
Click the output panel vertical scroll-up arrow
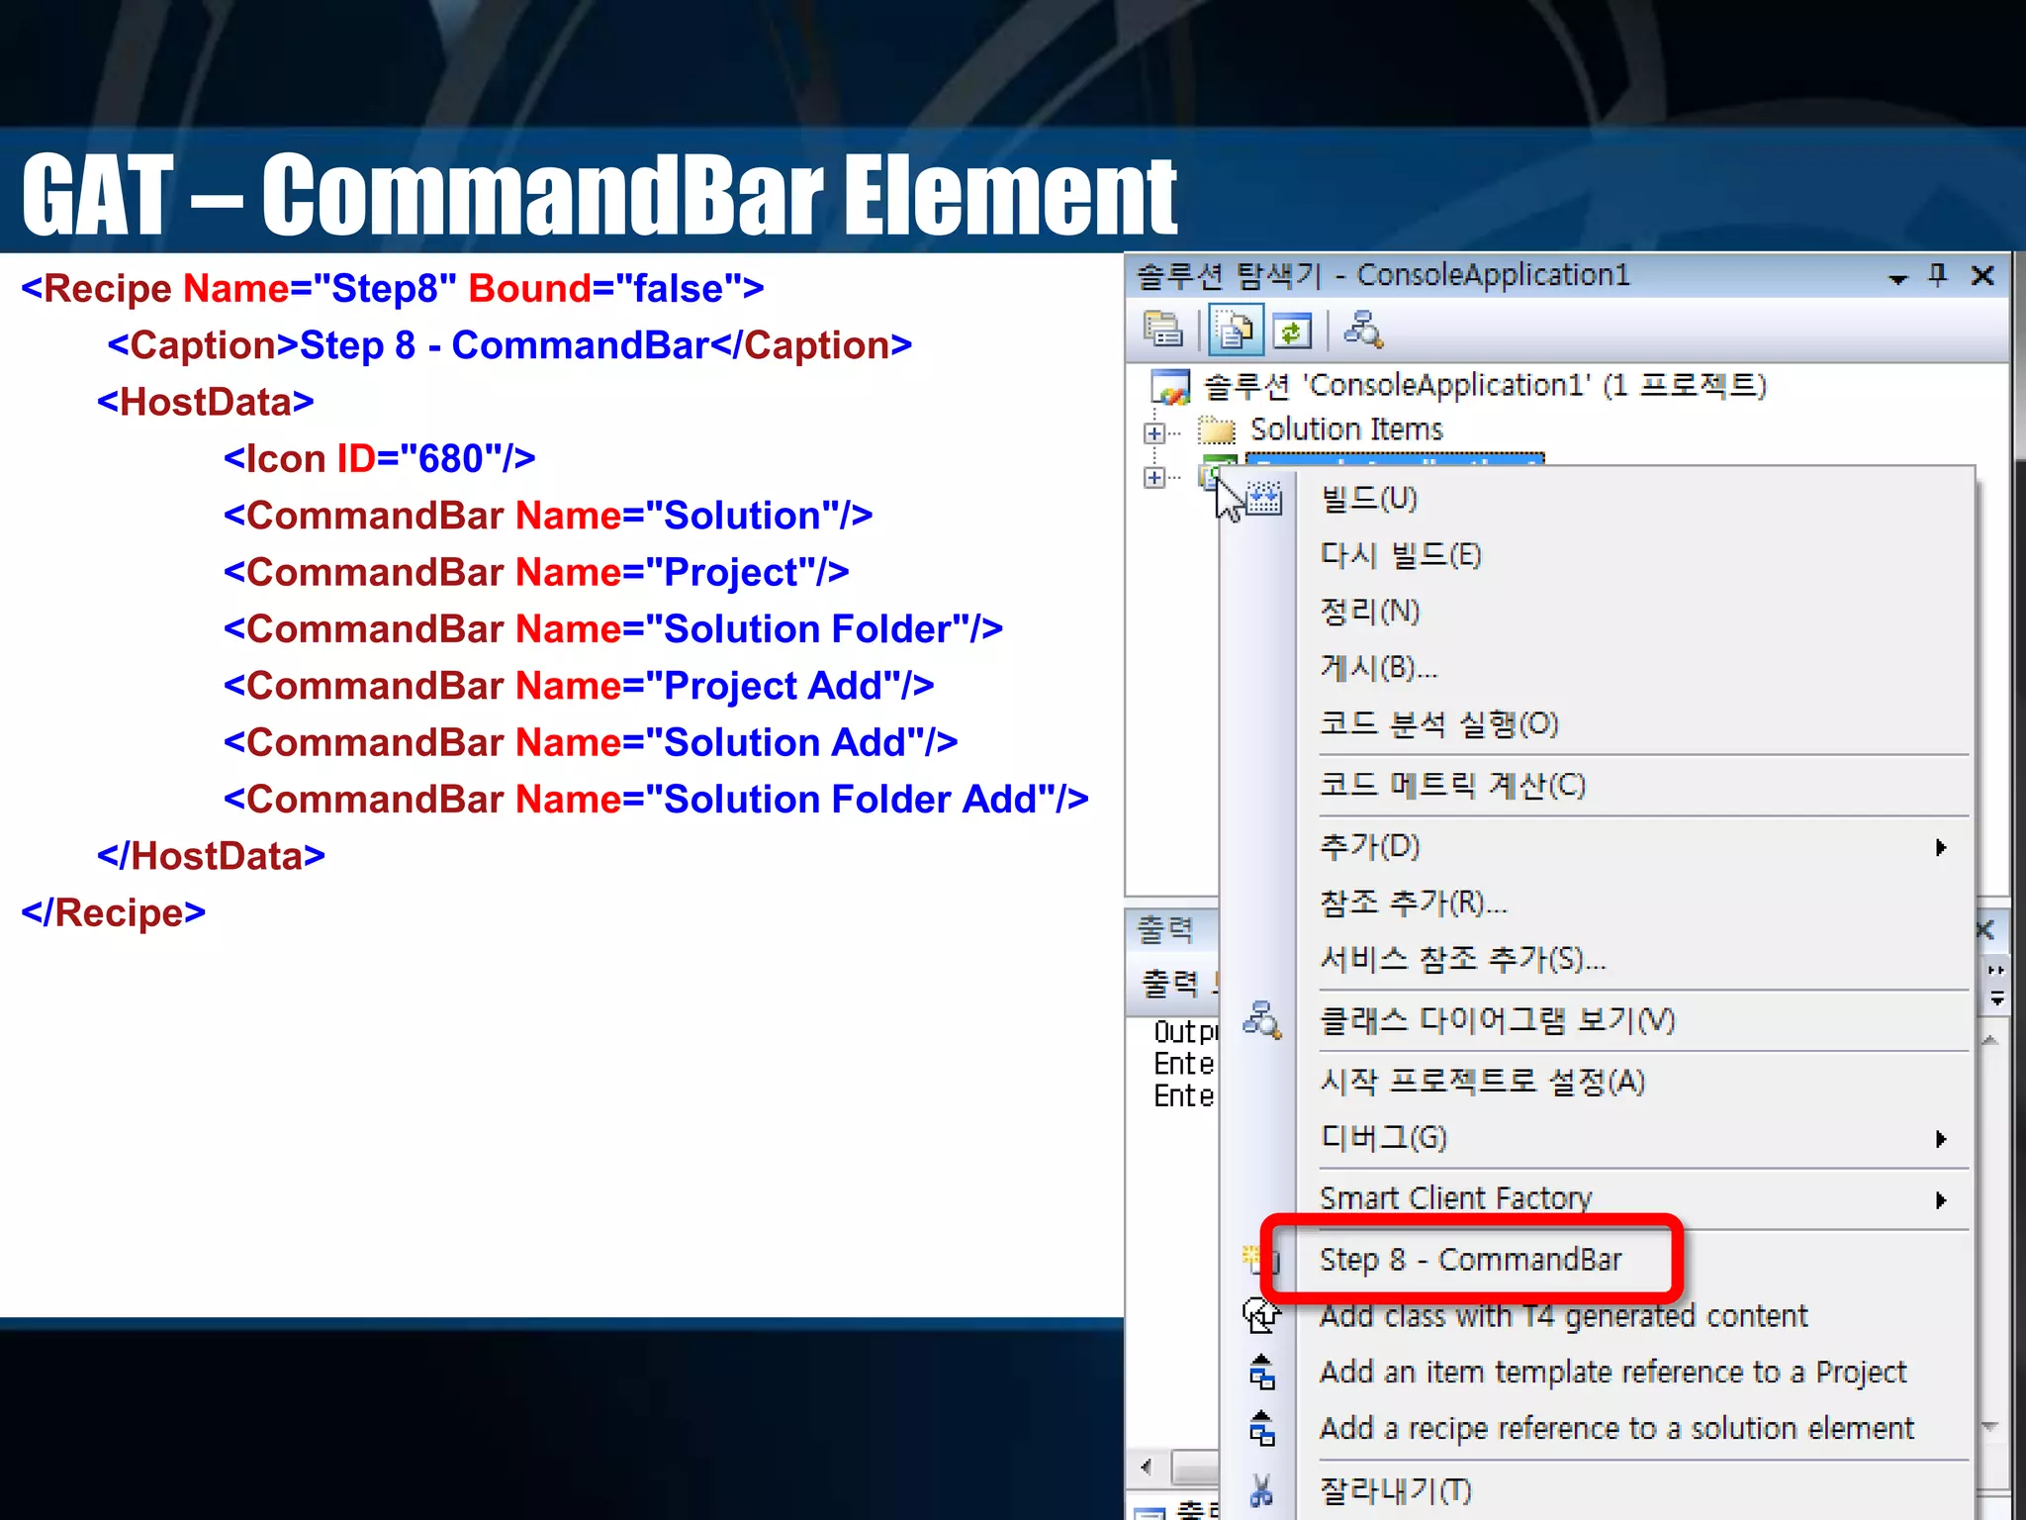1990,1040
